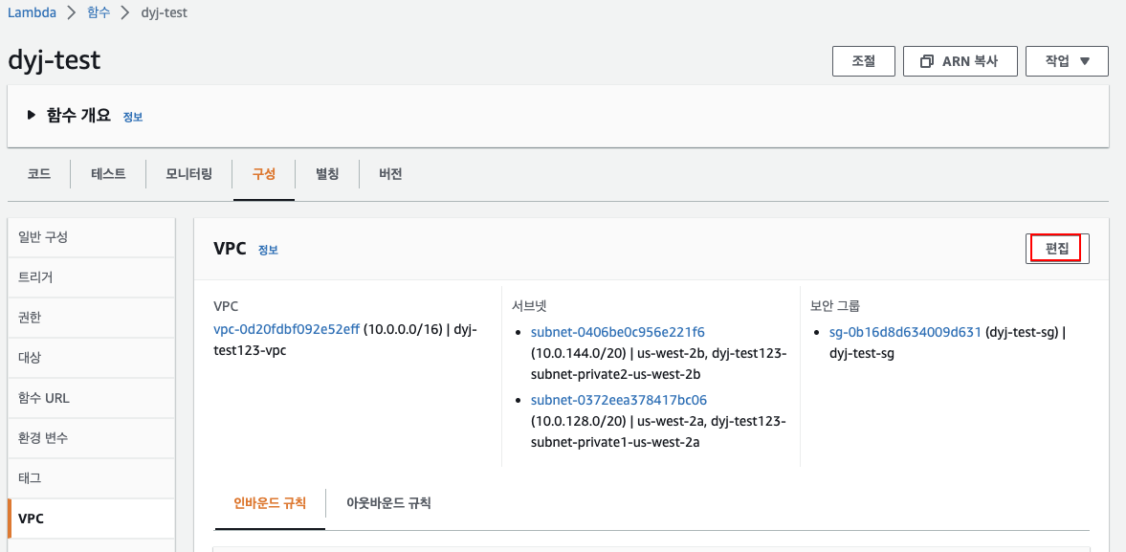This screenshot has height=552, width=1126.
Task: Switch to 아웃바운드 규칙 tab
Action: point(388,502)
